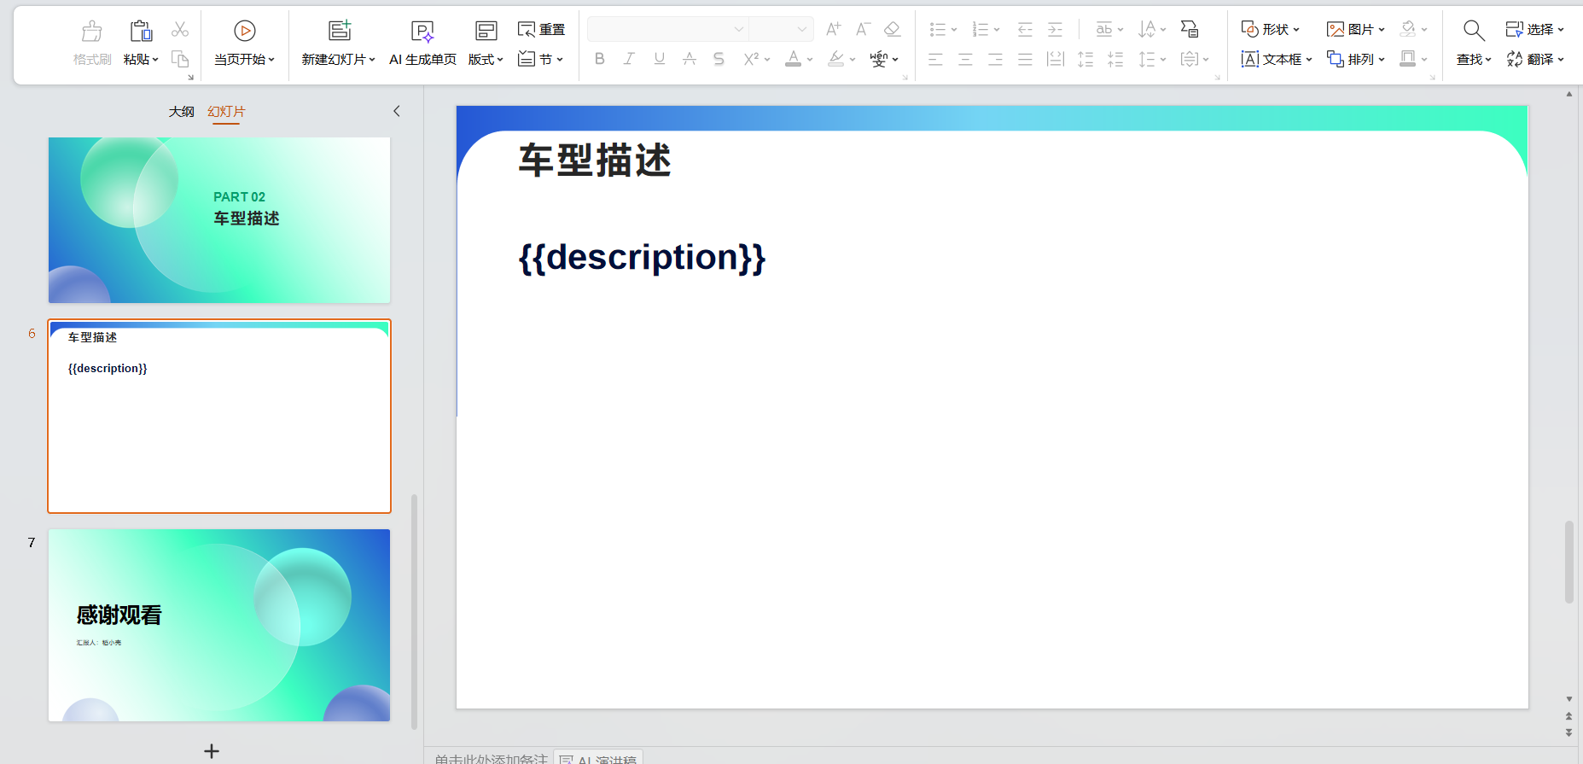Click AI生成单页 icon
This screenshot has height=764, width=1583.
[x=422, y=32]
